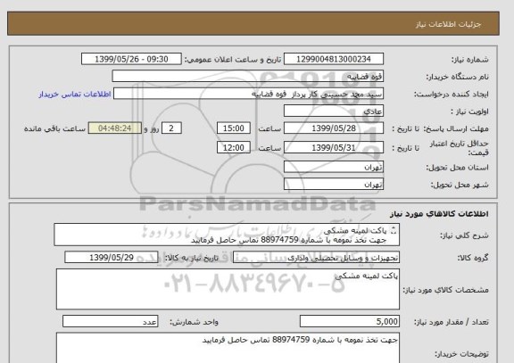
Task: Select the remaining days field showing 2
Action: [x=171, y=128]
